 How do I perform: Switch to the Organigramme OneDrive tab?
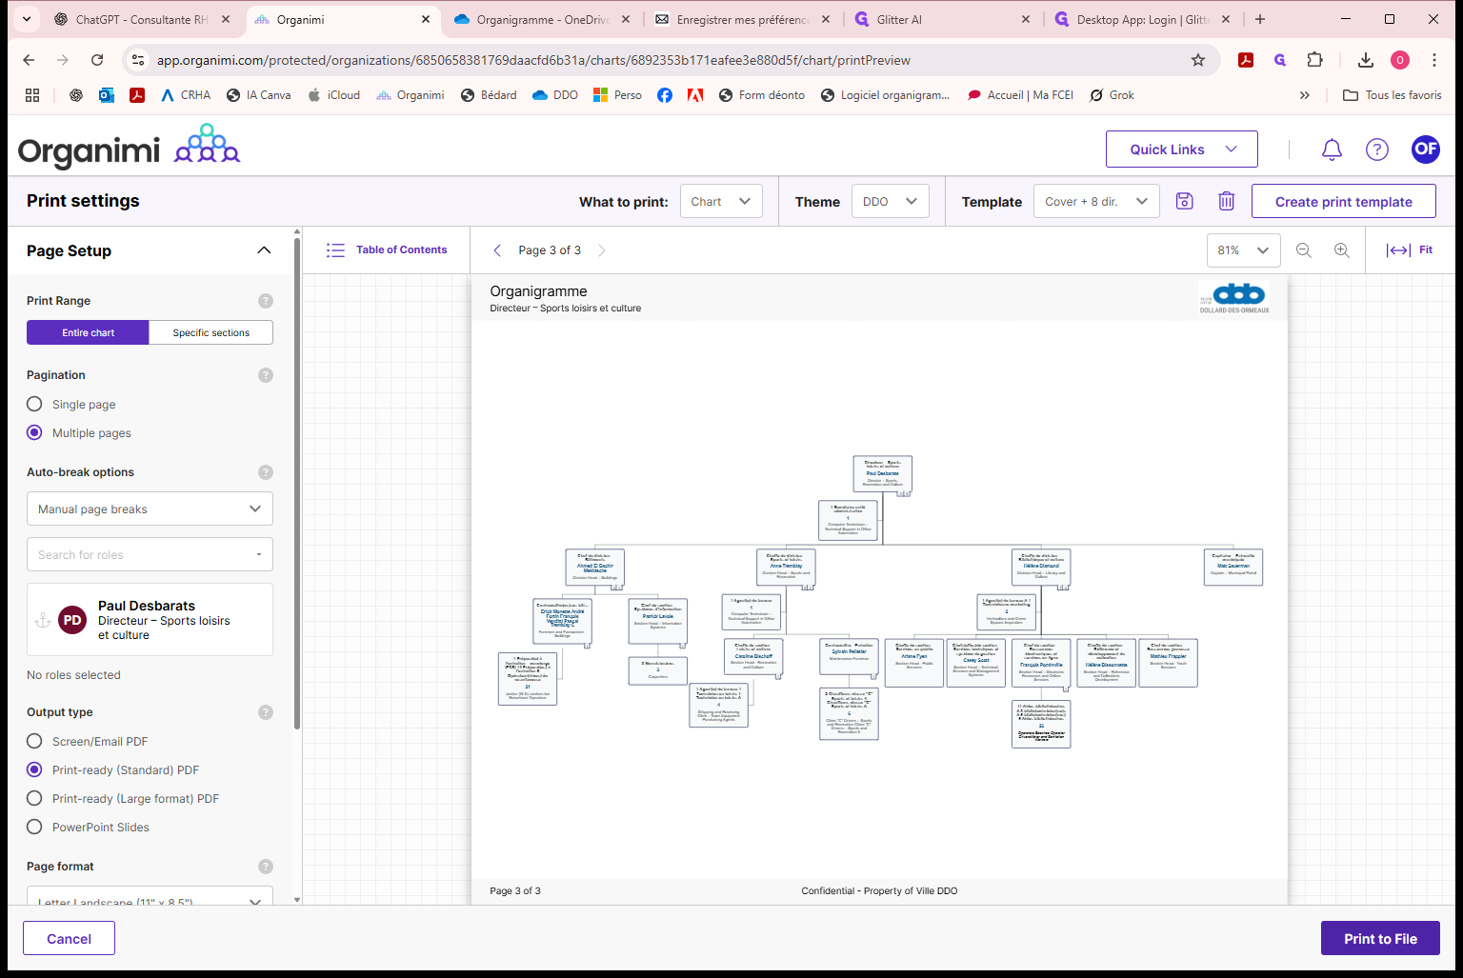[543, 19]
